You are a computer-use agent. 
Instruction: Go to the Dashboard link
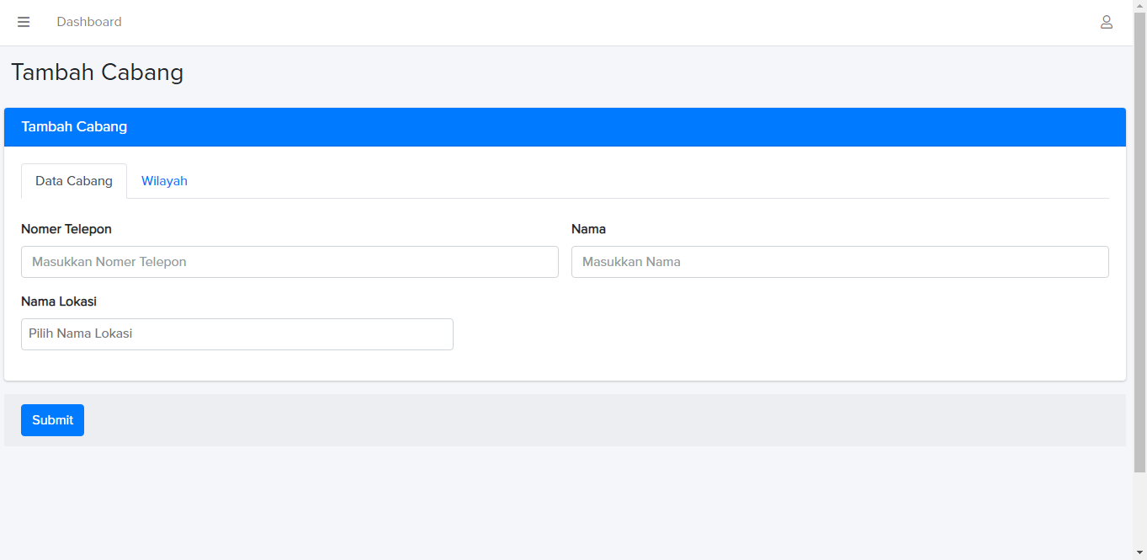click(x=89, y=22)
